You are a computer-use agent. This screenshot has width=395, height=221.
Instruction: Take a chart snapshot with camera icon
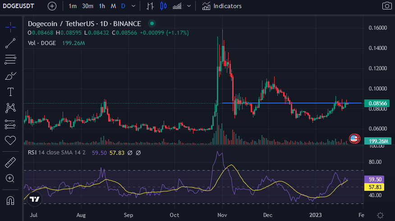coord(386,6)
